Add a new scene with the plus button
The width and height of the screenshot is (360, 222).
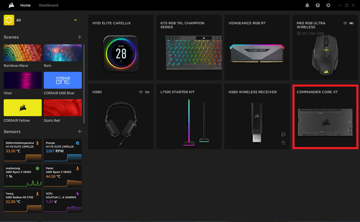(x=79, y=37)
